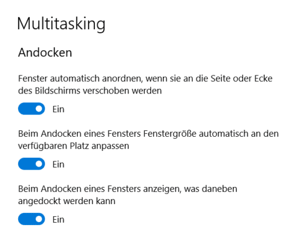The image size is (293, 228).
Task: Turn off the 'Fenster automatisch anordnen' switch
Action: 32,109
